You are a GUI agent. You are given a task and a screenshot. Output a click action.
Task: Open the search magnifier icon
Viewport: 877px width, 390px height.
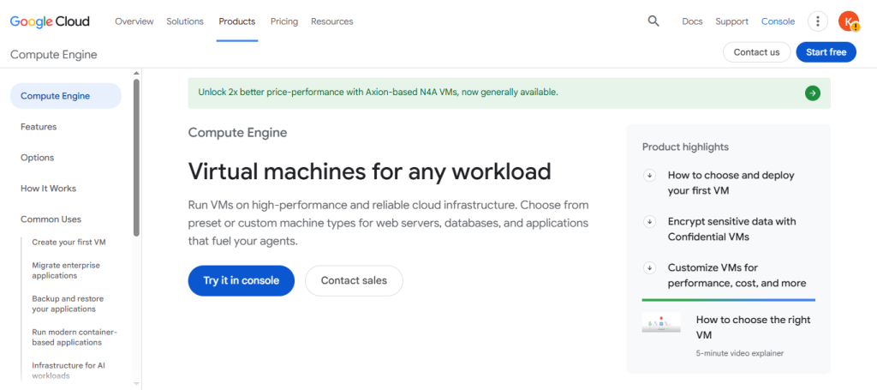(x=653, y=21)
